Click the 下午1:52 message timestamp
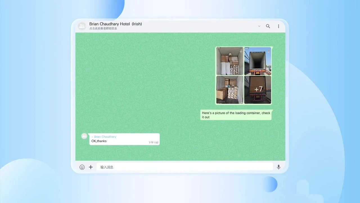360x203 pixels. coord(154,143)
